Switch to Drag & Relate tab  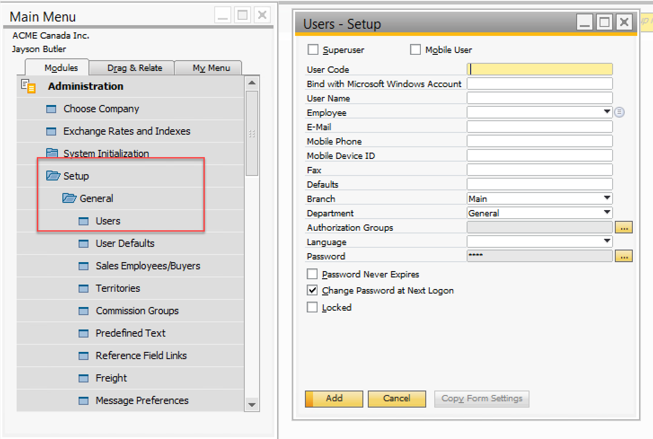tap(134, 68)
